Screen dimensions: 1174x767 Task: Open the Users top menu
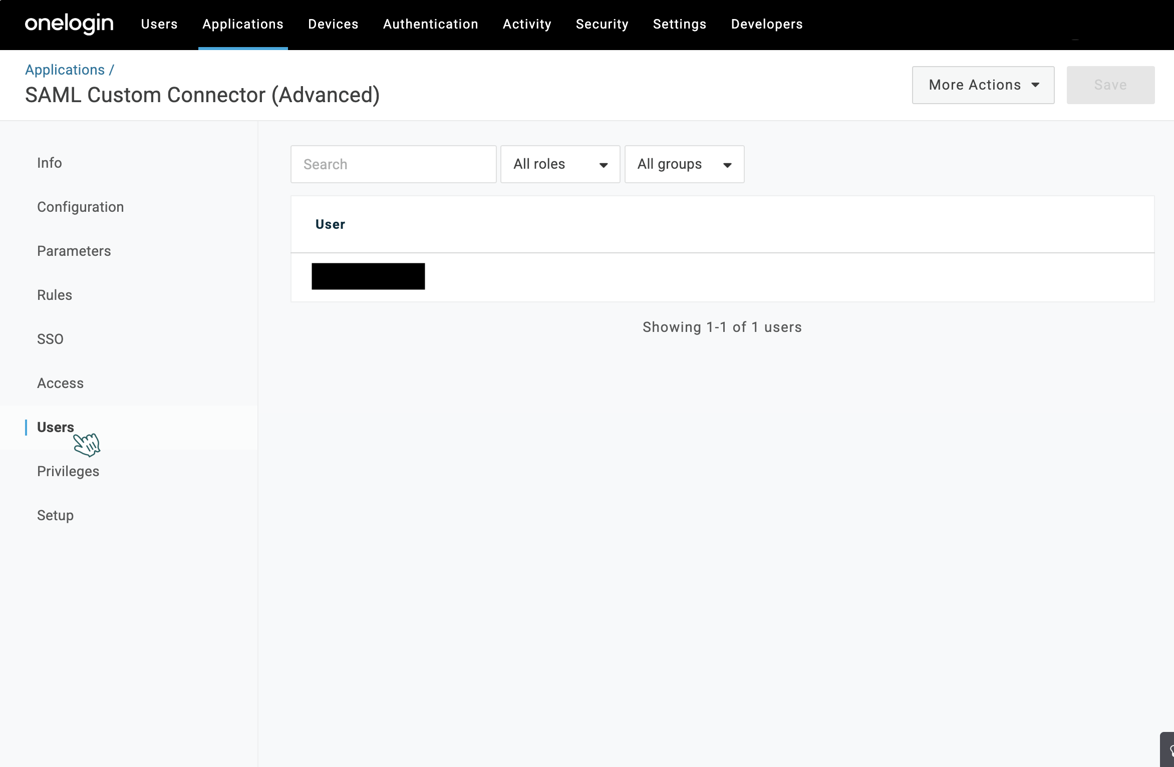point(159,24)
